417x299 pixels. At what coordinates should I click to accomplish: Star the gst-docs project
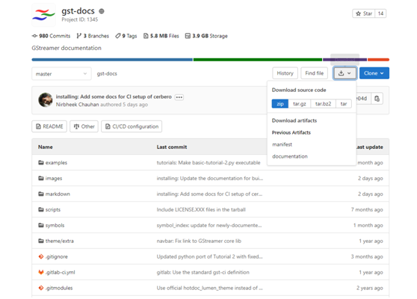point(364,13)
